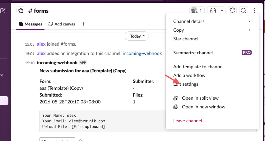Click the Messages tab bubble icon
The width and height of the screenshot is (265, 141).
pyautogui.click(x=21, y=24)
